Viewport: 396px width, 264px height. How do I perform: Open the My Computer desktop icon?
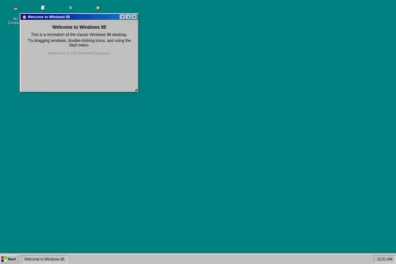(x=15, y=8)
